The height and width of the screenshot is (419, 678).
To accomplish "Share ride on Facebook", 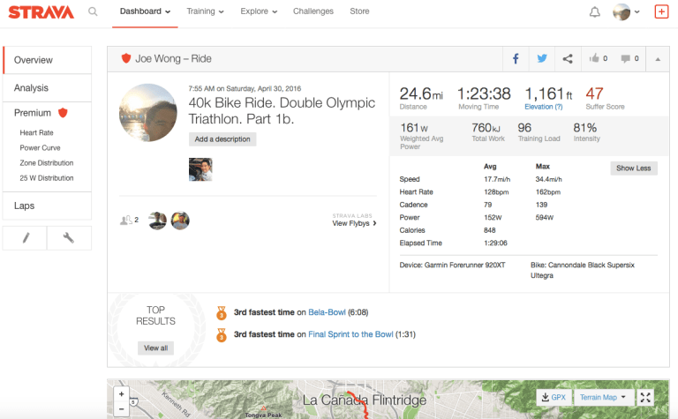I will [x=516, y=59].
